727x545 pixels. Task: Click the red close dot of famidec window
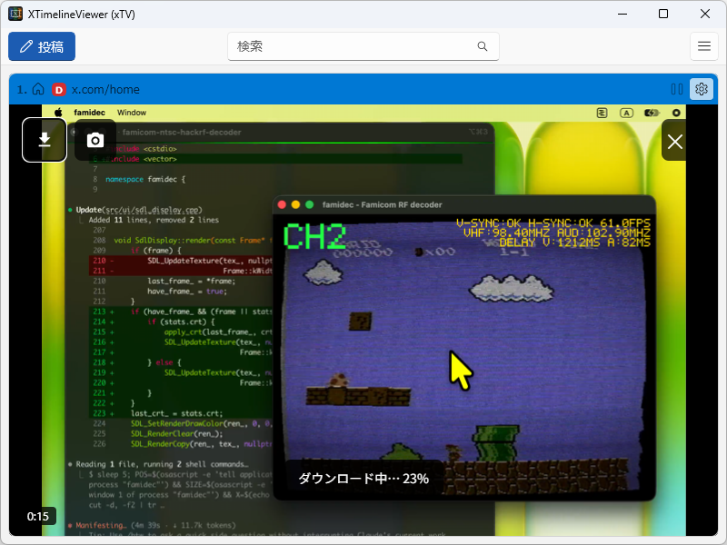pos(282,205)
